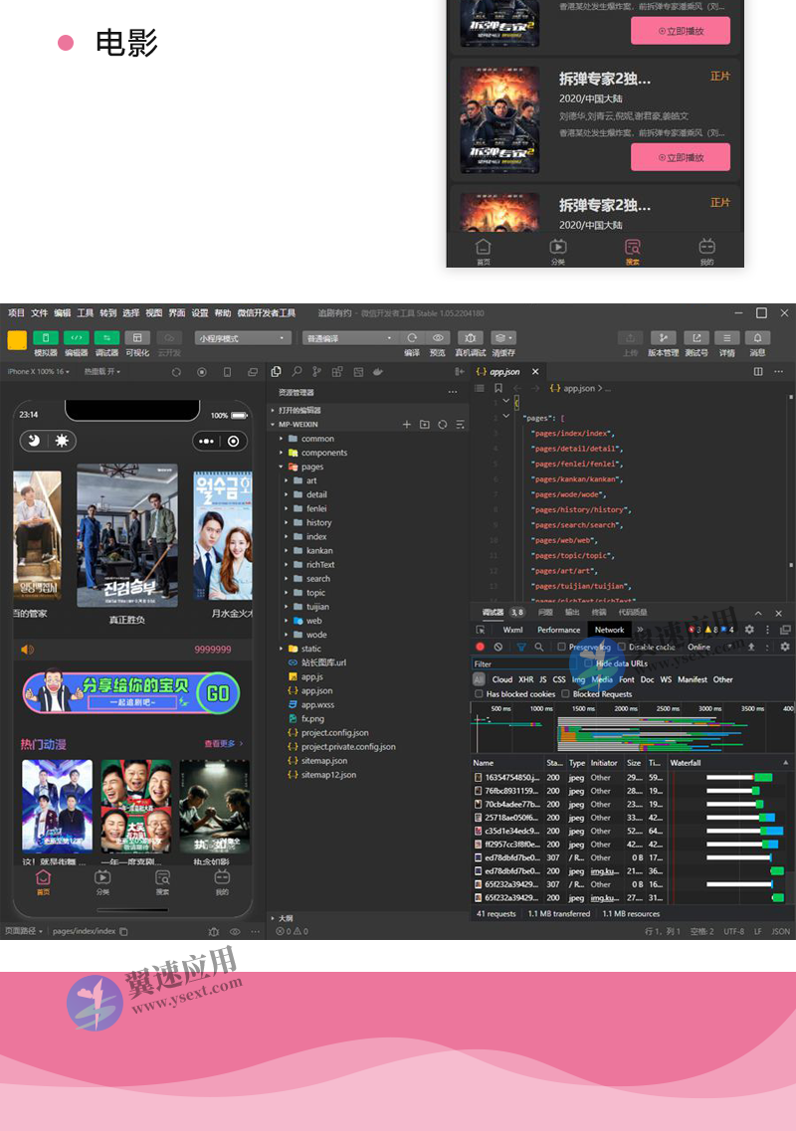Click the 立即播放 play now button
The height and width of the screenshot is (1131, 796).
[x=680, y=157]
